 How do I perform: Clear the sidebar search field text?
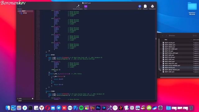[33, 99]
